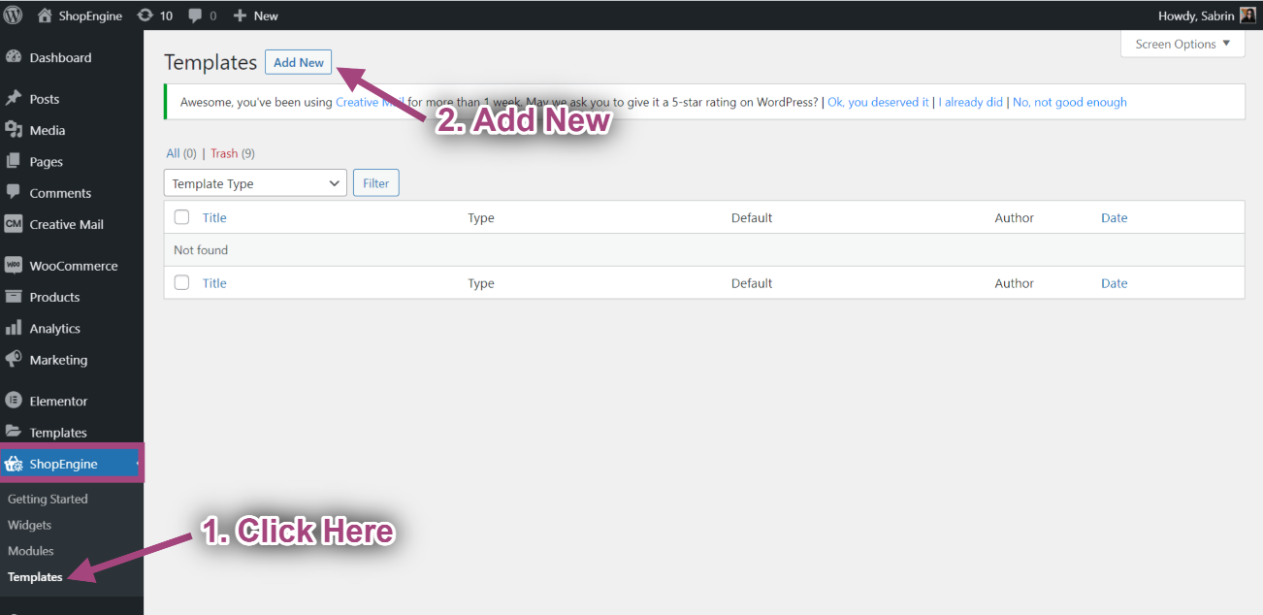The height and width of the screenshot is (615, 1263).
Task: Sort by Date in table footer
Action: [x=1115, y=283]
